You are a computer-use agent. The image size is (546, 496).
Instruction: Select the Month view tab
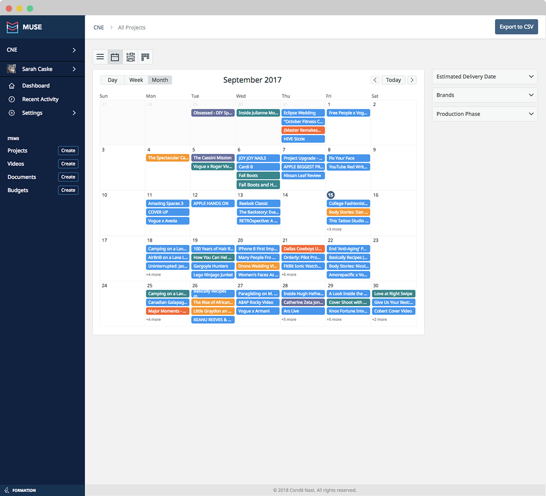160,80
